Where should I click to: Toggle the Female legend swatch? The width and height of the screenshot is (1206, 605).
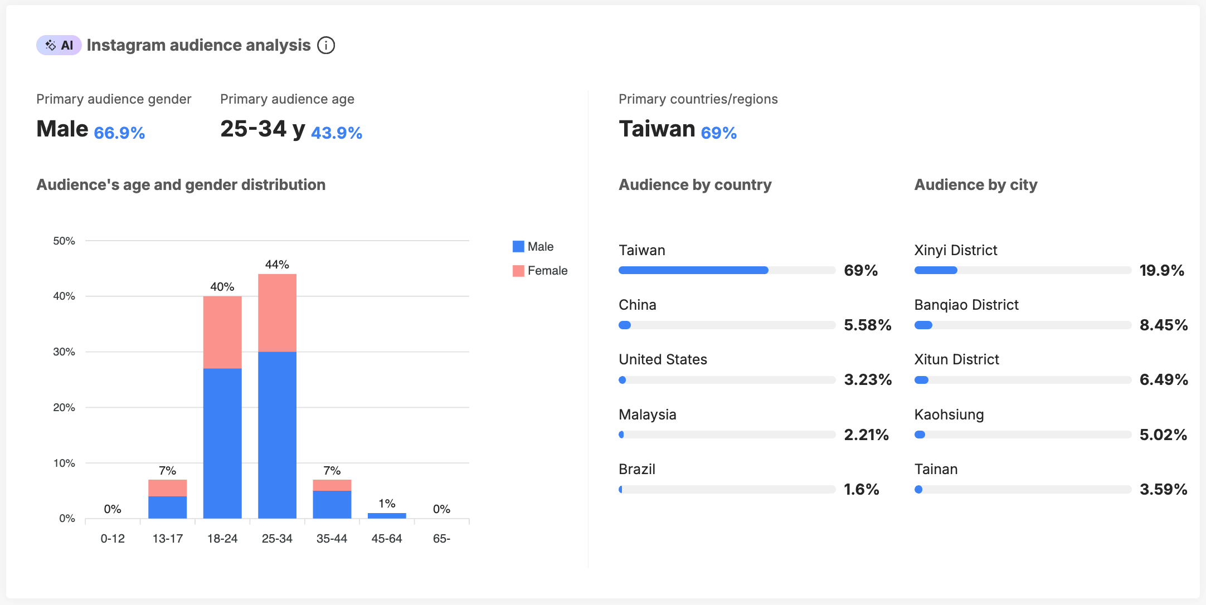518,271
